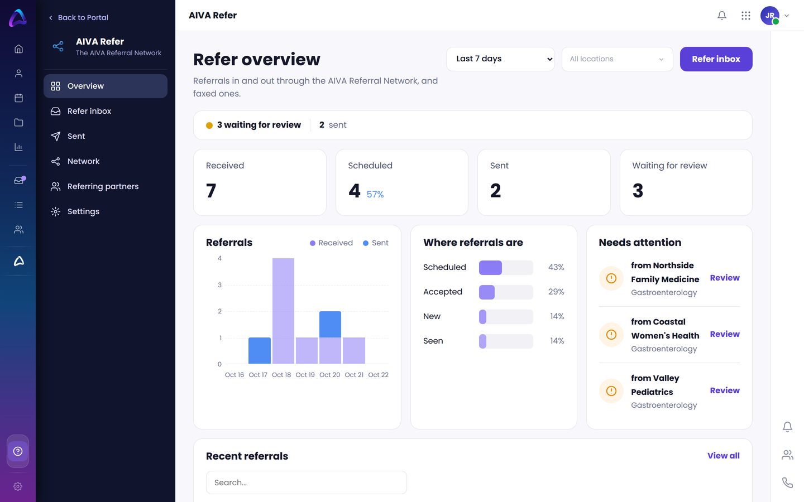Open the Last 7 days date range dropdown

[x=500, y=59]
